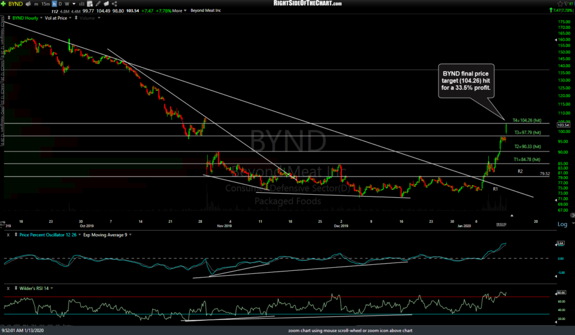This screenshot has width=575, height=335.
Task: Click the R2 resistance label
Action: 520,171
